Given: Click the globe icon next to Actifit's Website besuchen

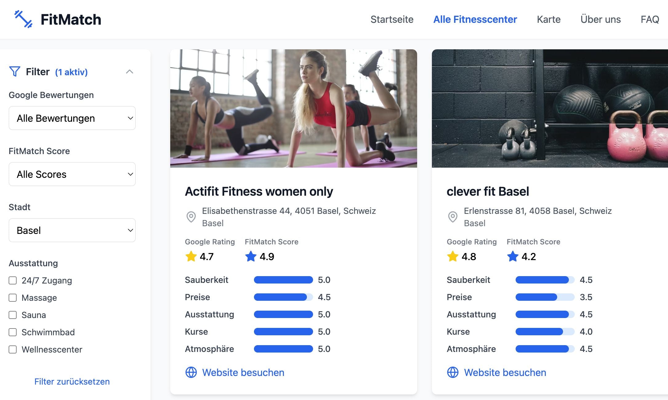Looking at the screenshot, I should pyautogui.click(x=191, y=372).
